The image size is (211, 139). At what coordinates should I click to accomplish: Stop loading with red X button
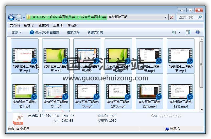(172, 17)
